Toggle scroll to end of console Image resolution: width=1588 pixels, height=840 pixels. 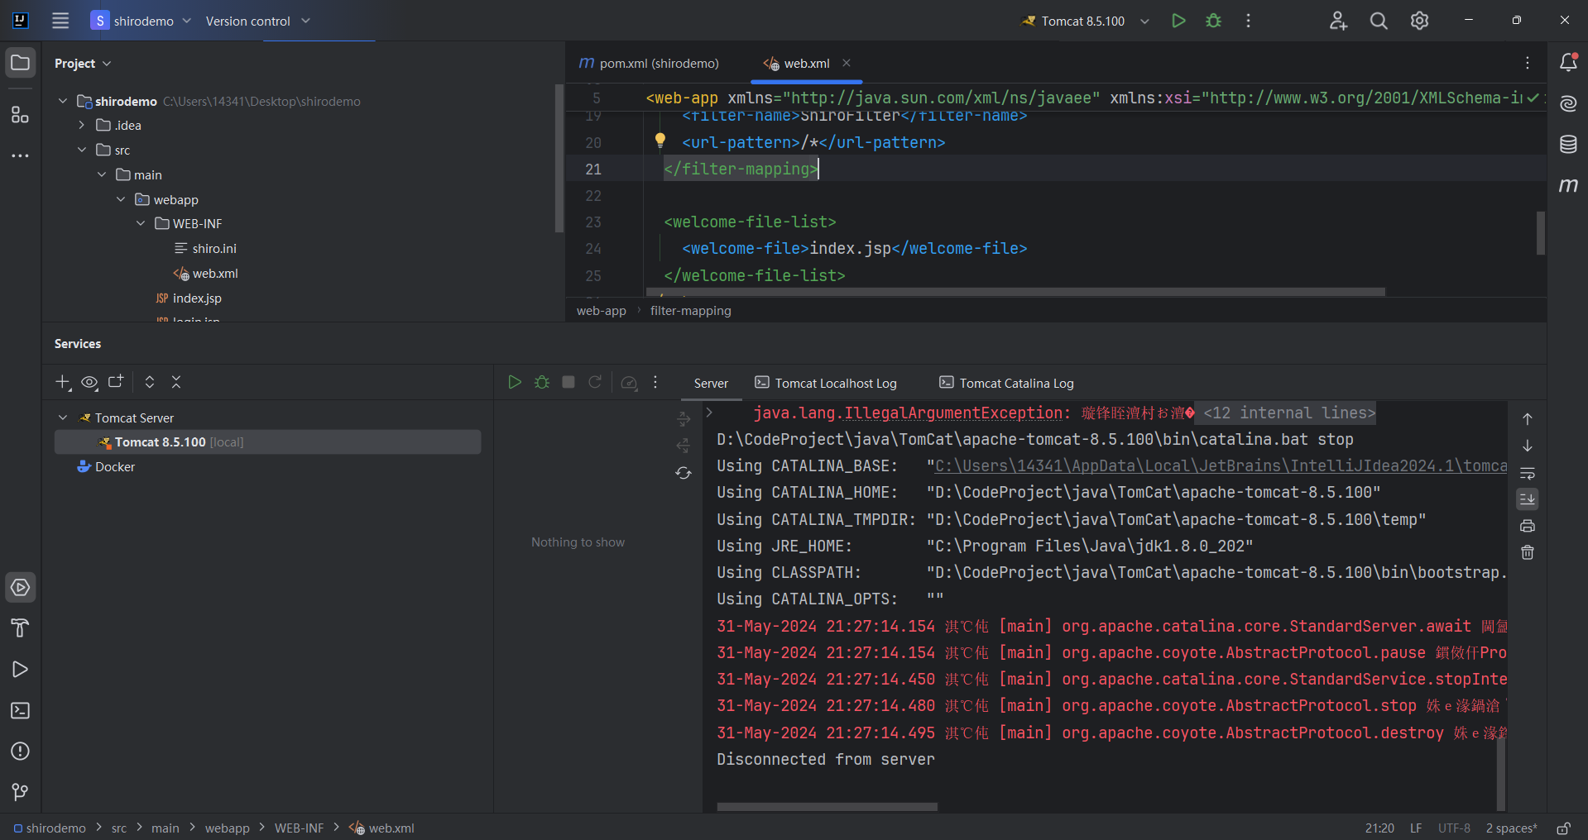pyautogui.click(x=1528, y=499)
